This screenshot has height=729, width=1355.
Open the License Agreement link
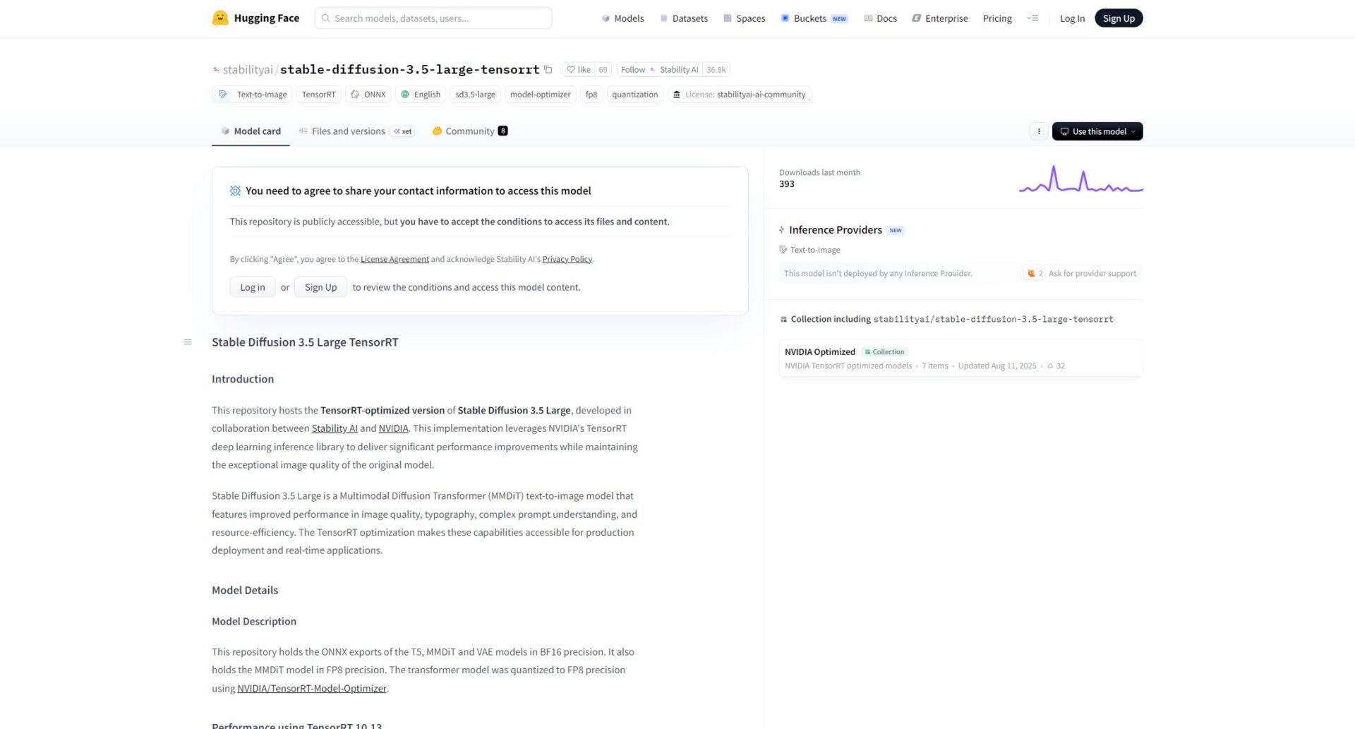[x=395, y=259]
